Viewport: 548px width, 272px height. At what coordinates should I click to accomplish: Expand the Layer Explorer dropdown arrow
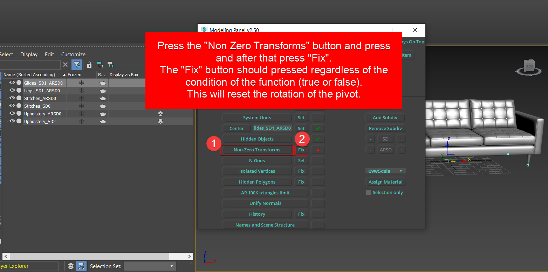(61, 266)
